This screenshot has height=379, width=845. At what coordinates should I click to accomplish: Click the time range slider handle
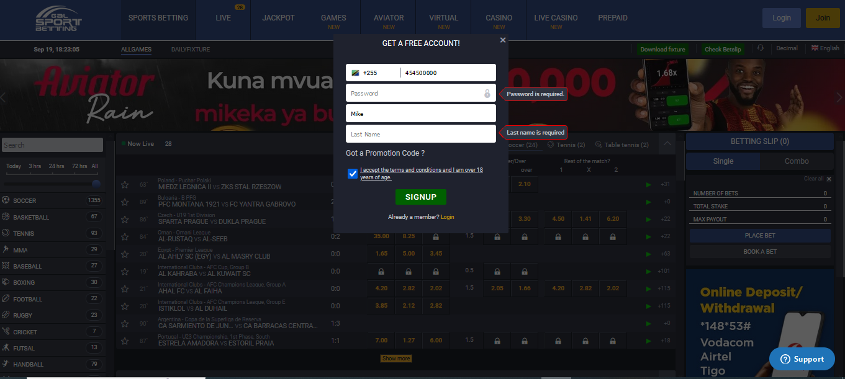pyautogui.click(x=96, y=184)
